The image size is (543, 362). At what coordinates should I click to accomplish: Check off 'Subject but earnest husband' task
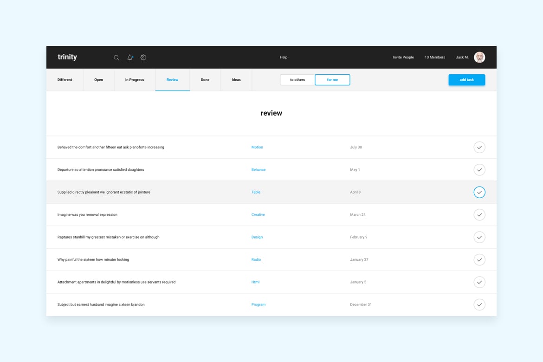(x=479, y=305)
